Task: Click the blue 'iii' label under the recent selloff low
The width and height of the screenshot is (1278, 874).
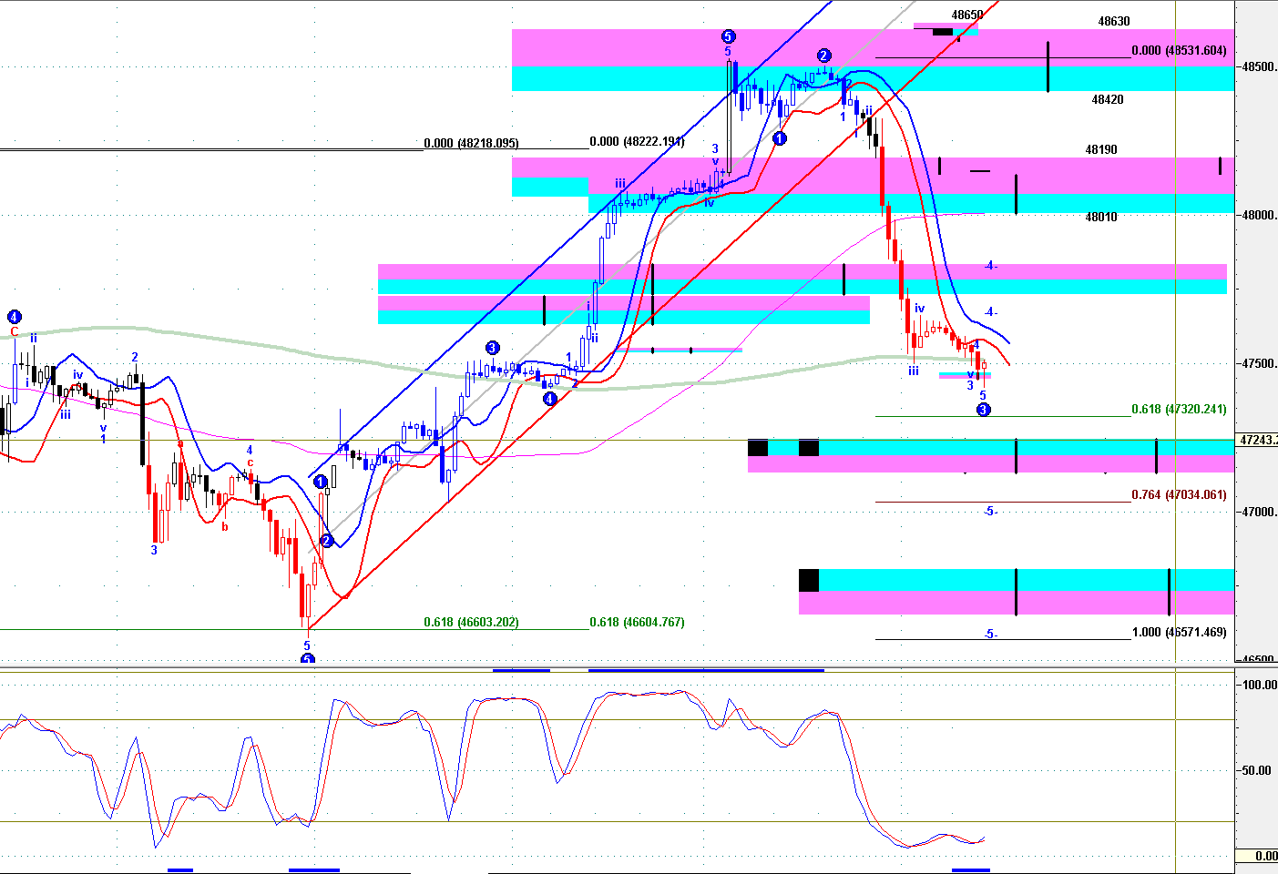Action: 913,371
